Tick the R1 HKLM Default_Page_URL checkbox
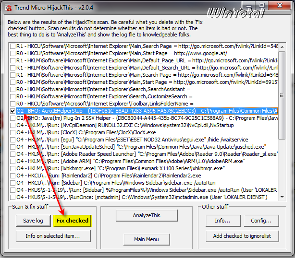This screenshot has width=295, height=258. pyautogui.click(x=12, y=60)
